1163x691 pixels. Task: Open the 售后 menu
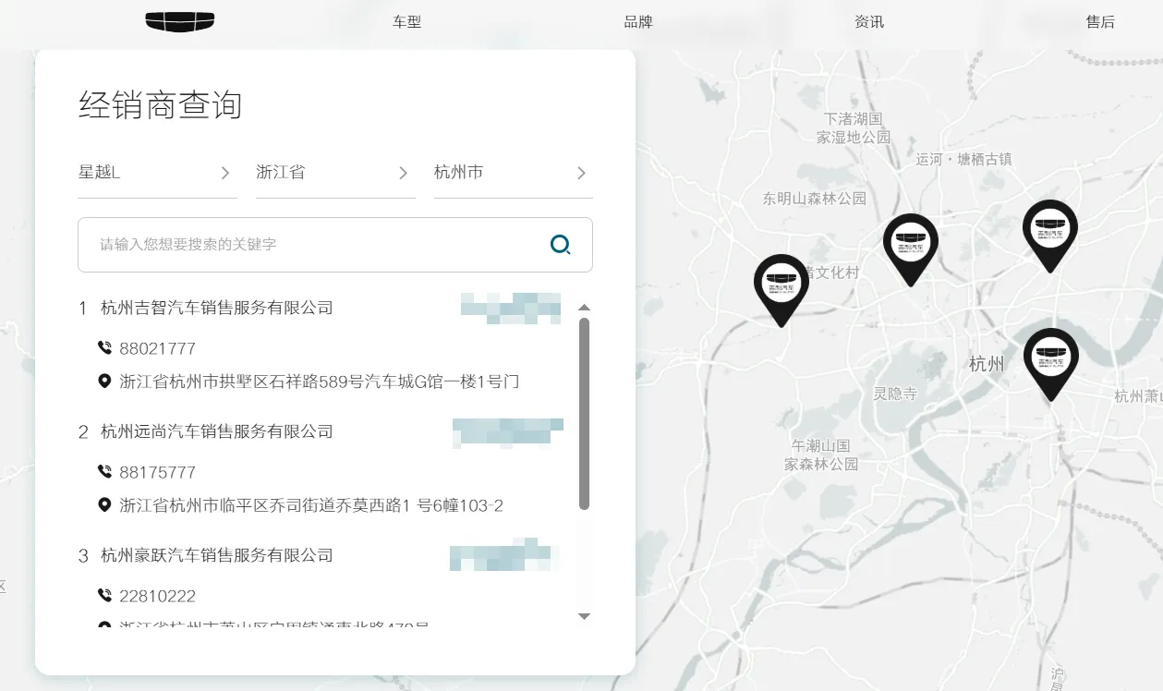[1101, 21]
